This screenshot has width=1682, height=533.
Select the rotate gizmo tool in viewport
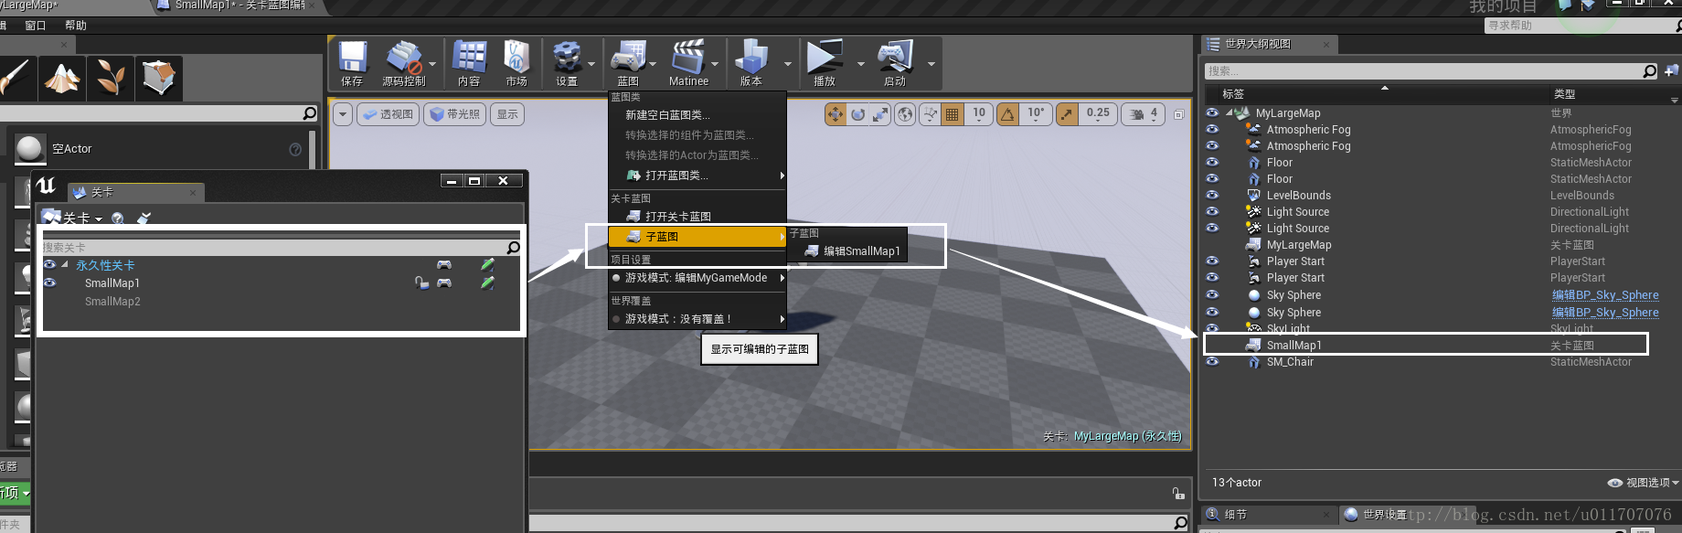tap(857, 114)
